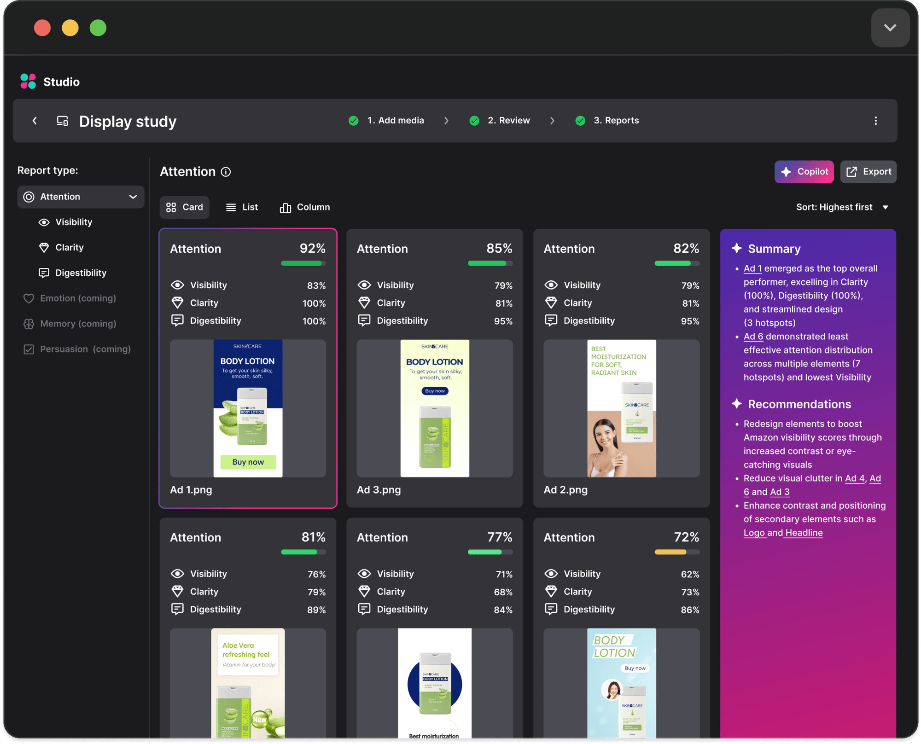Follow the Ad 1 link in Summary
Viewport: 921px width, 744px height.
[x=752, y=268]
